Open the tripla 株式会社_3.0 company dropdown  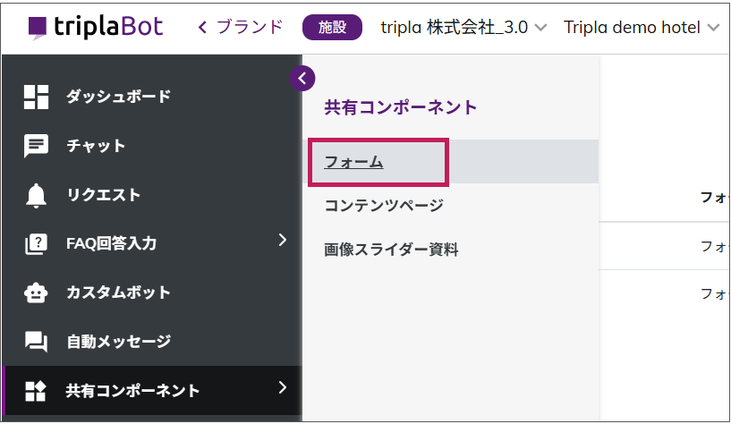click(x=463, y=28)
